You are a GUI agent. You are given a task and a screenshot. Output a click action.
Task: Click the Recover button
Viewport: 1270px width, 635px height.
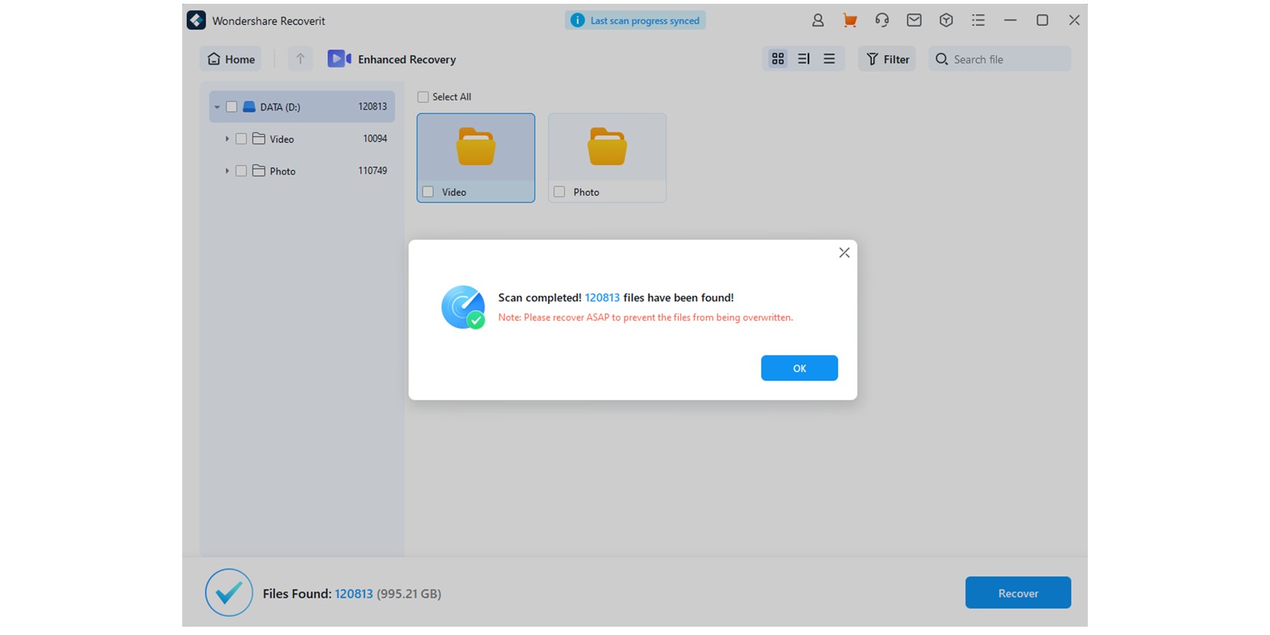pyautogui.click(x=1018, y=593)
